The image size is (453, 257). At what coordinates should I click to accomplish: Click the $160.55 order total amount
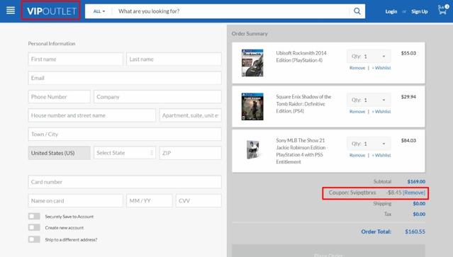(x=415, y=232)
